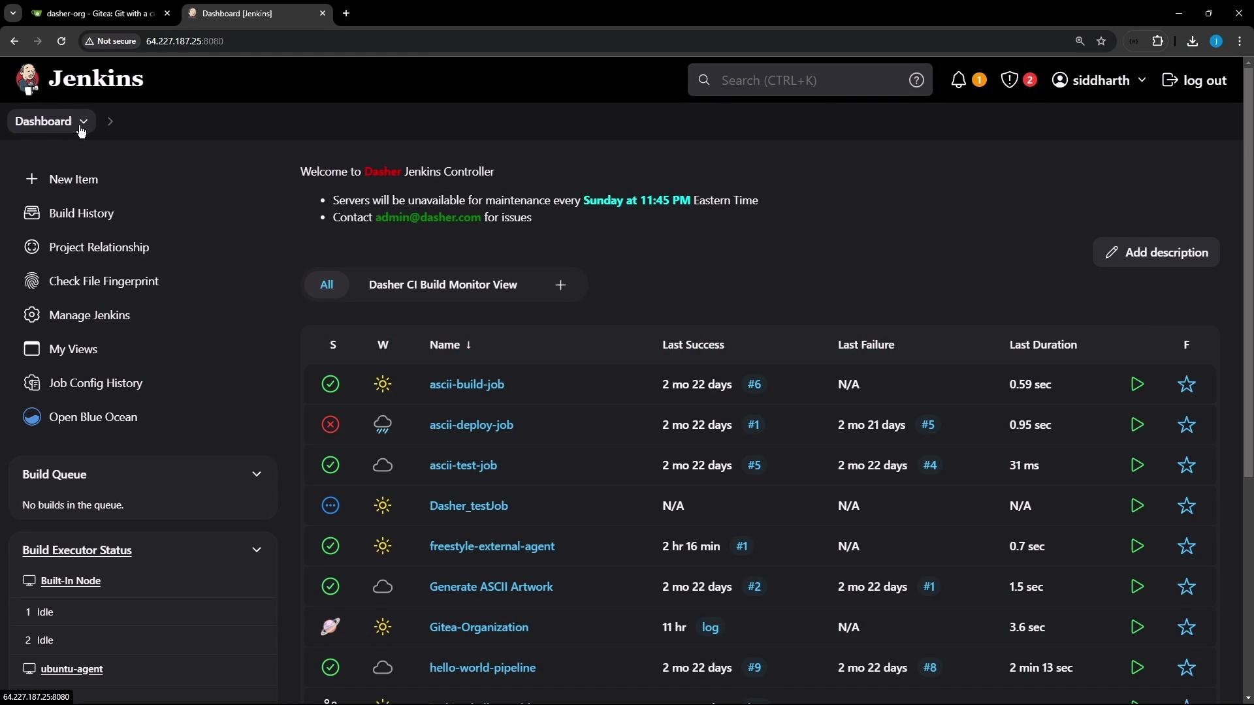
Task: Start hello-world-pipeline with the play icon
Action: pyautogui.click(x=1137, y=668)
